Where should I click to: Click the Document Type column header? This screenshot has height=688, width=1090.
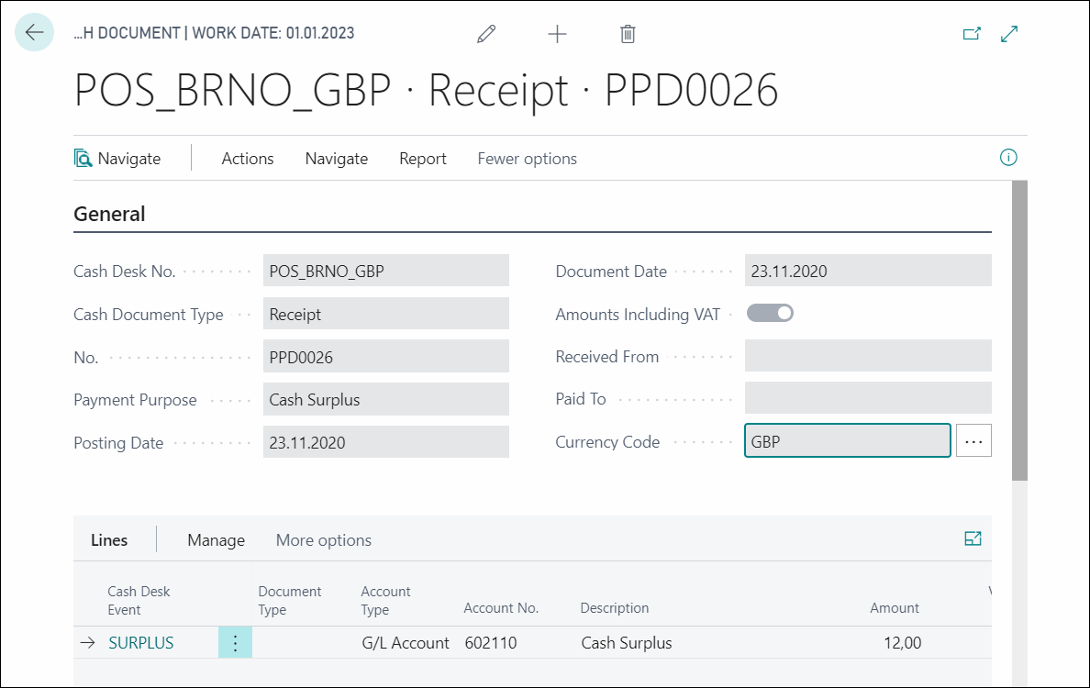(290, 601)
